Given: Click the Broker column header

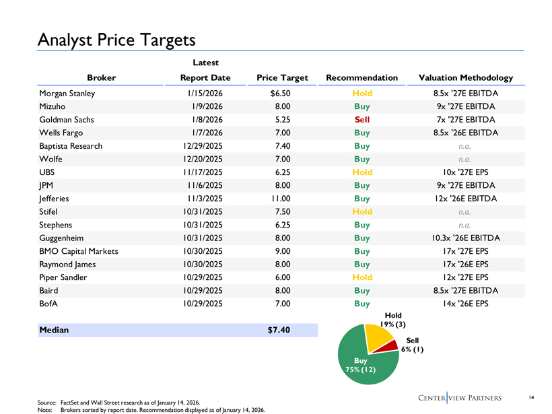Looking at the screenshot, I should click(x=102, y=78).
